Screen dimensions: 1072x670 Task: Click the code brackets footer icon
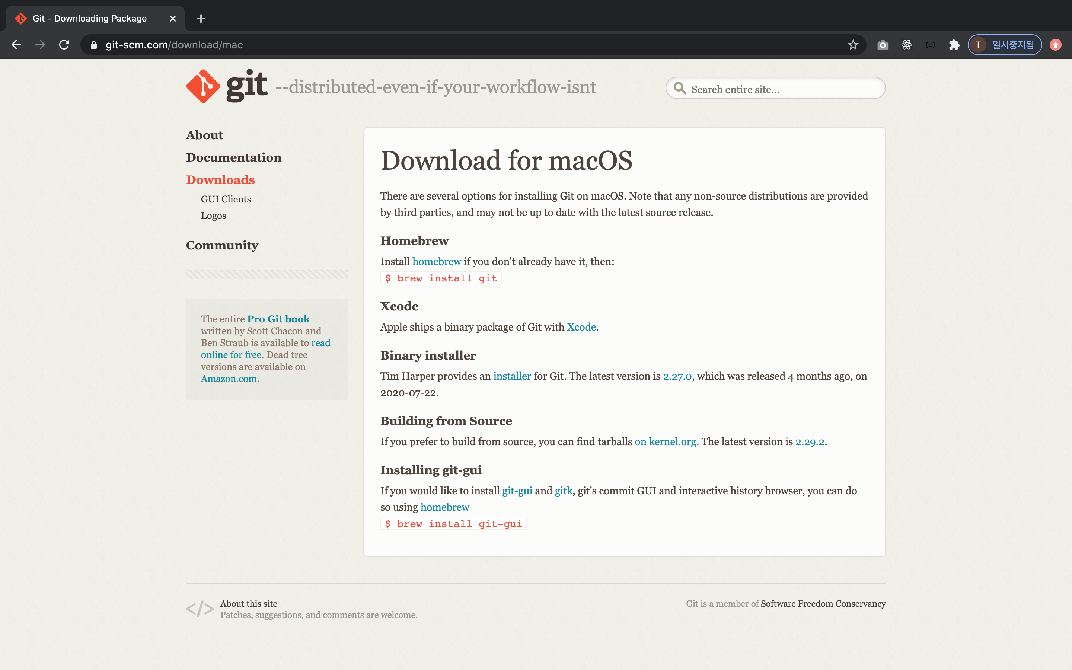(x=200, y=609)
